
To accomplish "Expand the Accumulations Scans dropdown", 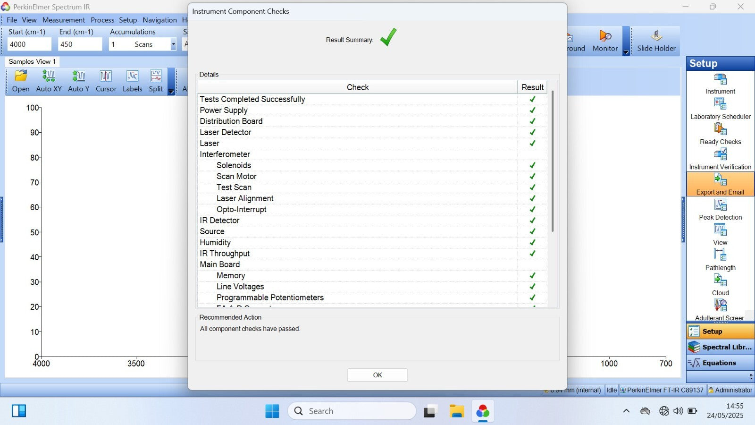I will tap(173, 44).
